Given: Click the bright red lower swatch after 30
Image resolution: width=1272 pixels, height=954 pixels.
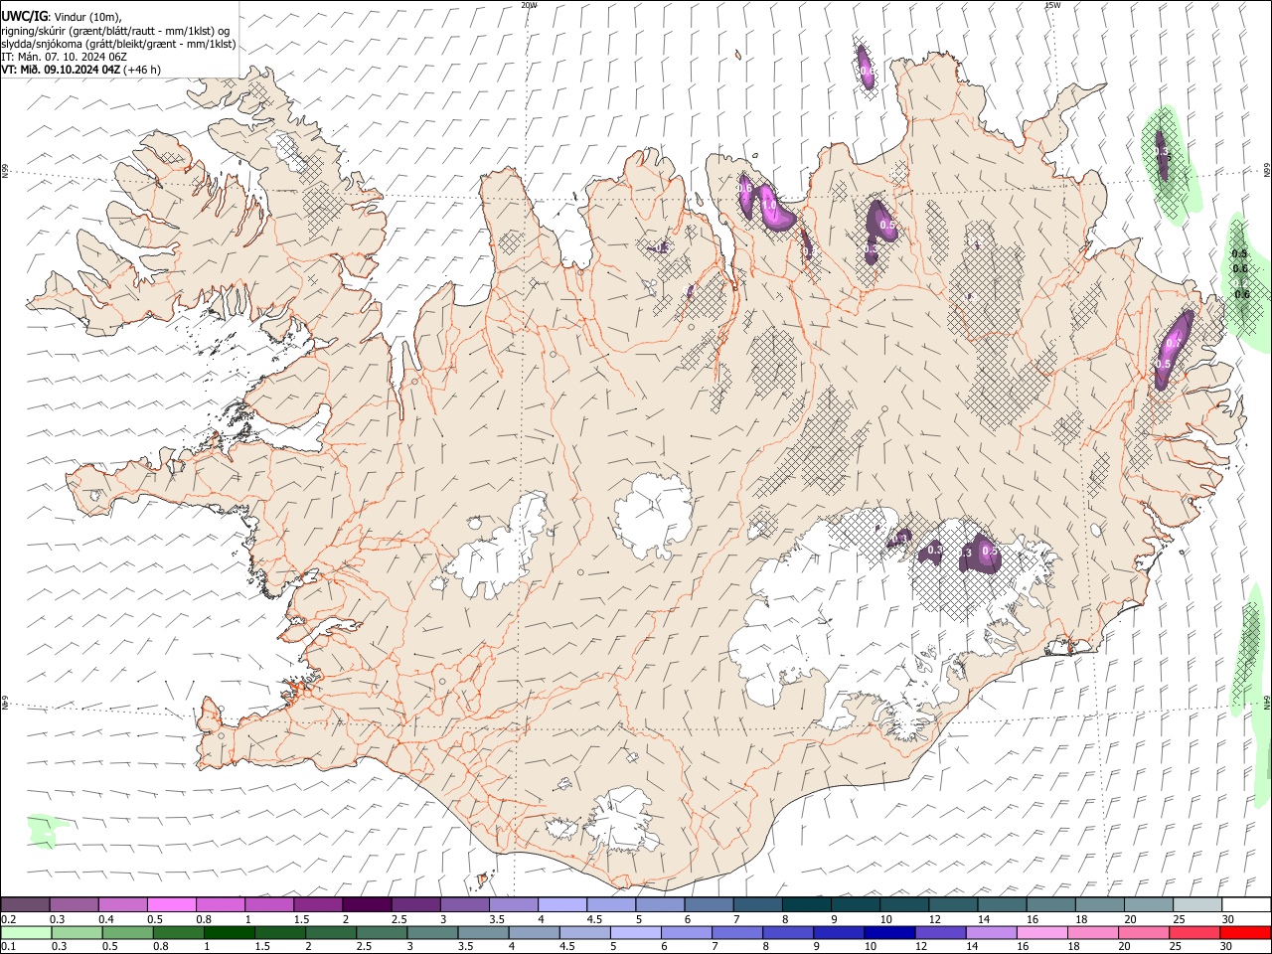Looking at the screenshot, I should pyautogui.click(x=1245, y=932).
